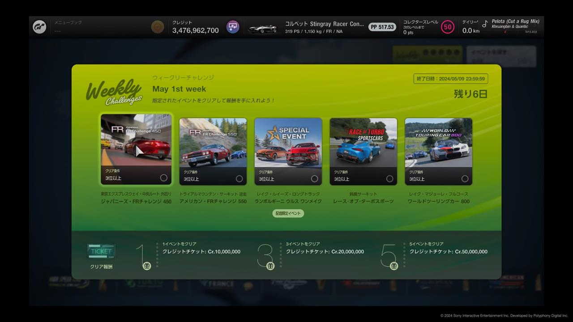573x322 pixels.
Task: Click the Cr.10,000,000 credit ticket reward text
Action: tap(201, 252)
